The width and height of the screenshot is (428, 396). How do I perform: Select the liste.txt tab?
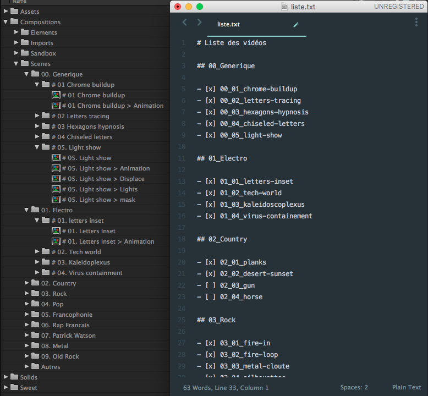point(256,25)
